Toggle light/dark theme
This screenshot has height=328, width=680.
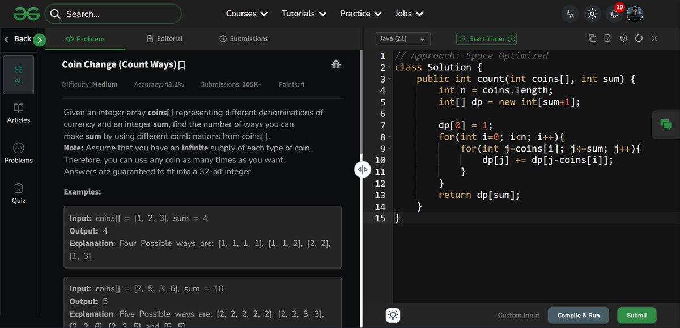[x=592, y=13]
